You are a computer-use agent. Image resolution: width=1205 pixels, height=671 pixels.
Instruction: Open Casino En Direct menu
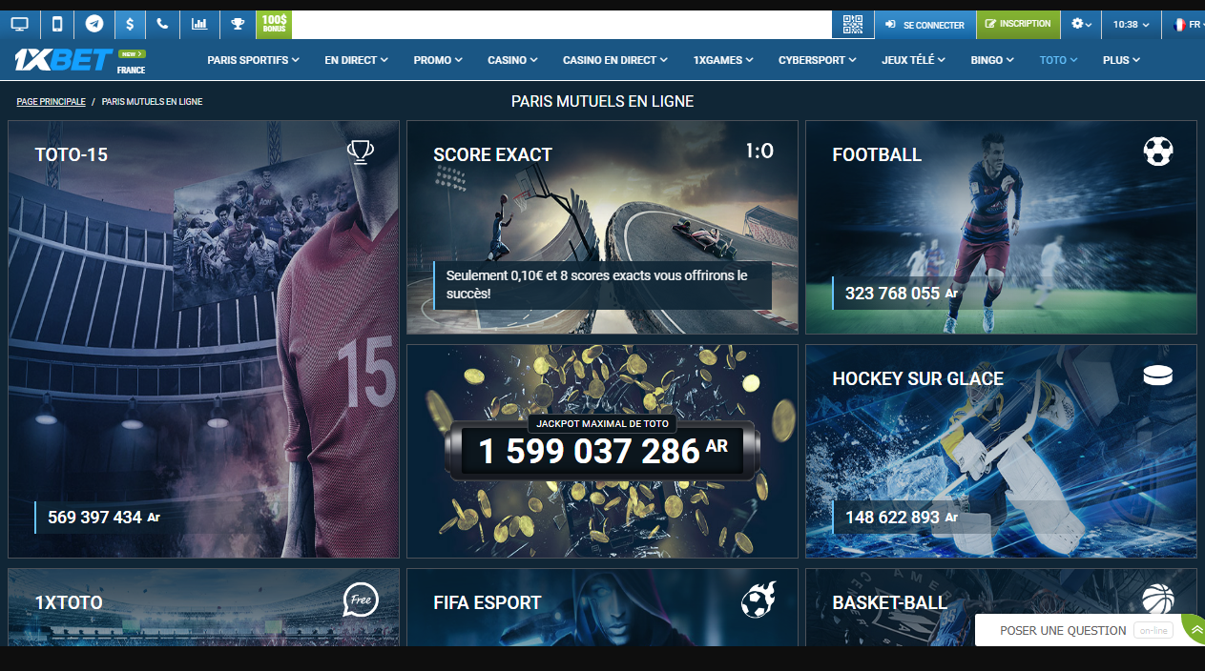coord(615,60)
